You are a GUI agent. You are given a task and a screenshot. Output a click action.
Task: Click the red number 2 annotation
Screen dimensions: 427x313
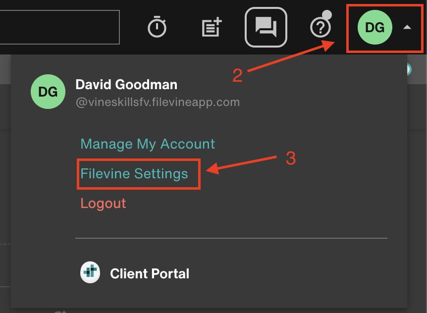238,75
